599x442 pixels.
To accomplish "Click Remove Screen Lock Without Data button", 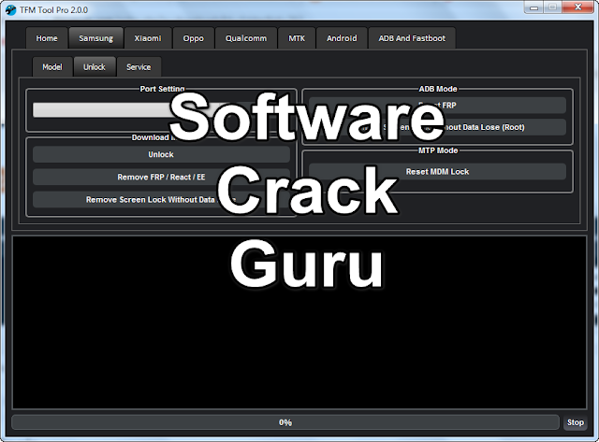I will tap(161, 199).
